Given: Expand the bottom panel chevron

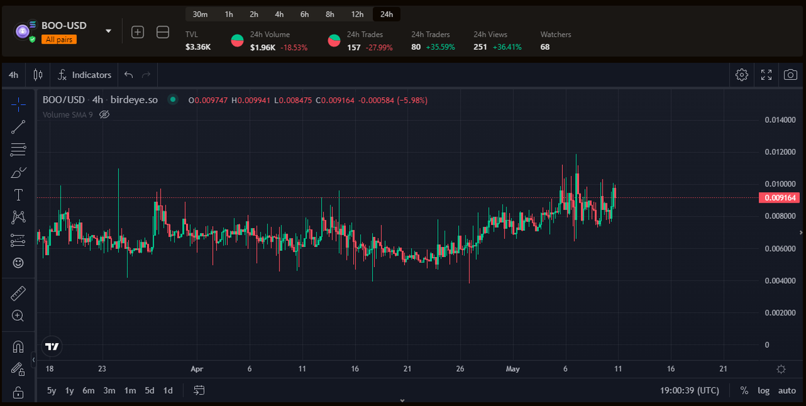Looking at the screenshot, I should tap(402, 401).
